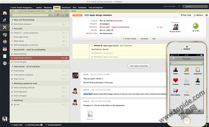Tap the phone Search field
209x127 pixels.
coord(186,63)
